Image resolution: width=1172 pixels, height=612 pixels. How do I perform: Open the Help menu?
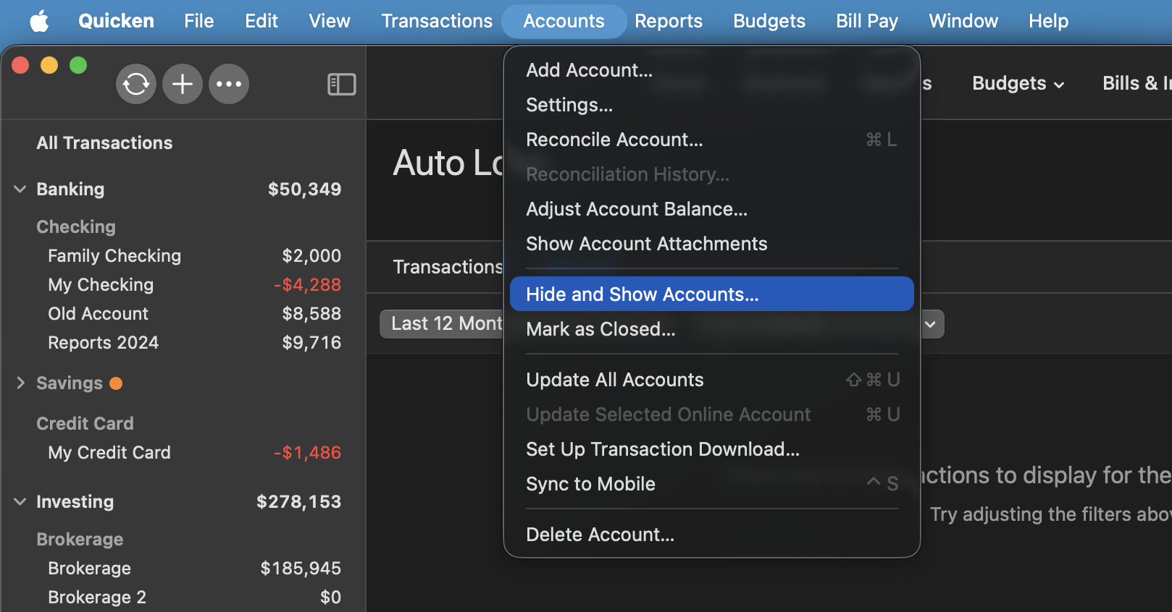click(x=1048, y=21)
